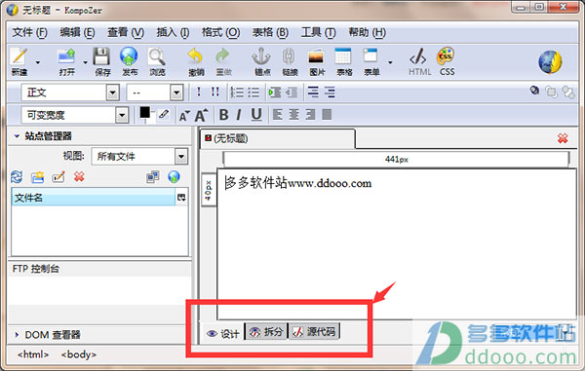Click the column picker beside 文件名
This screenshot has width=585, height=371.
(x=181, y=198)
